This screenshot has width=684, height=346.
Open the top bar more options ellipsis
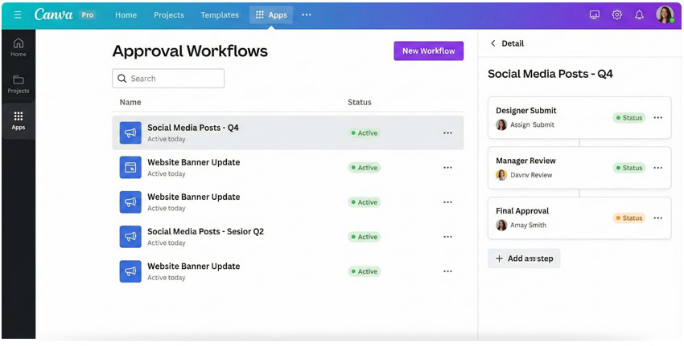307,14
